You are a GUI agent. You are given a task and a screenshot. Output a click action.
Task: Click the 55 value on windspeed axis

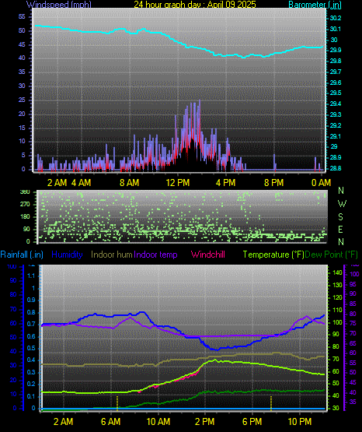pyautogui.click(x=22, y=17)
